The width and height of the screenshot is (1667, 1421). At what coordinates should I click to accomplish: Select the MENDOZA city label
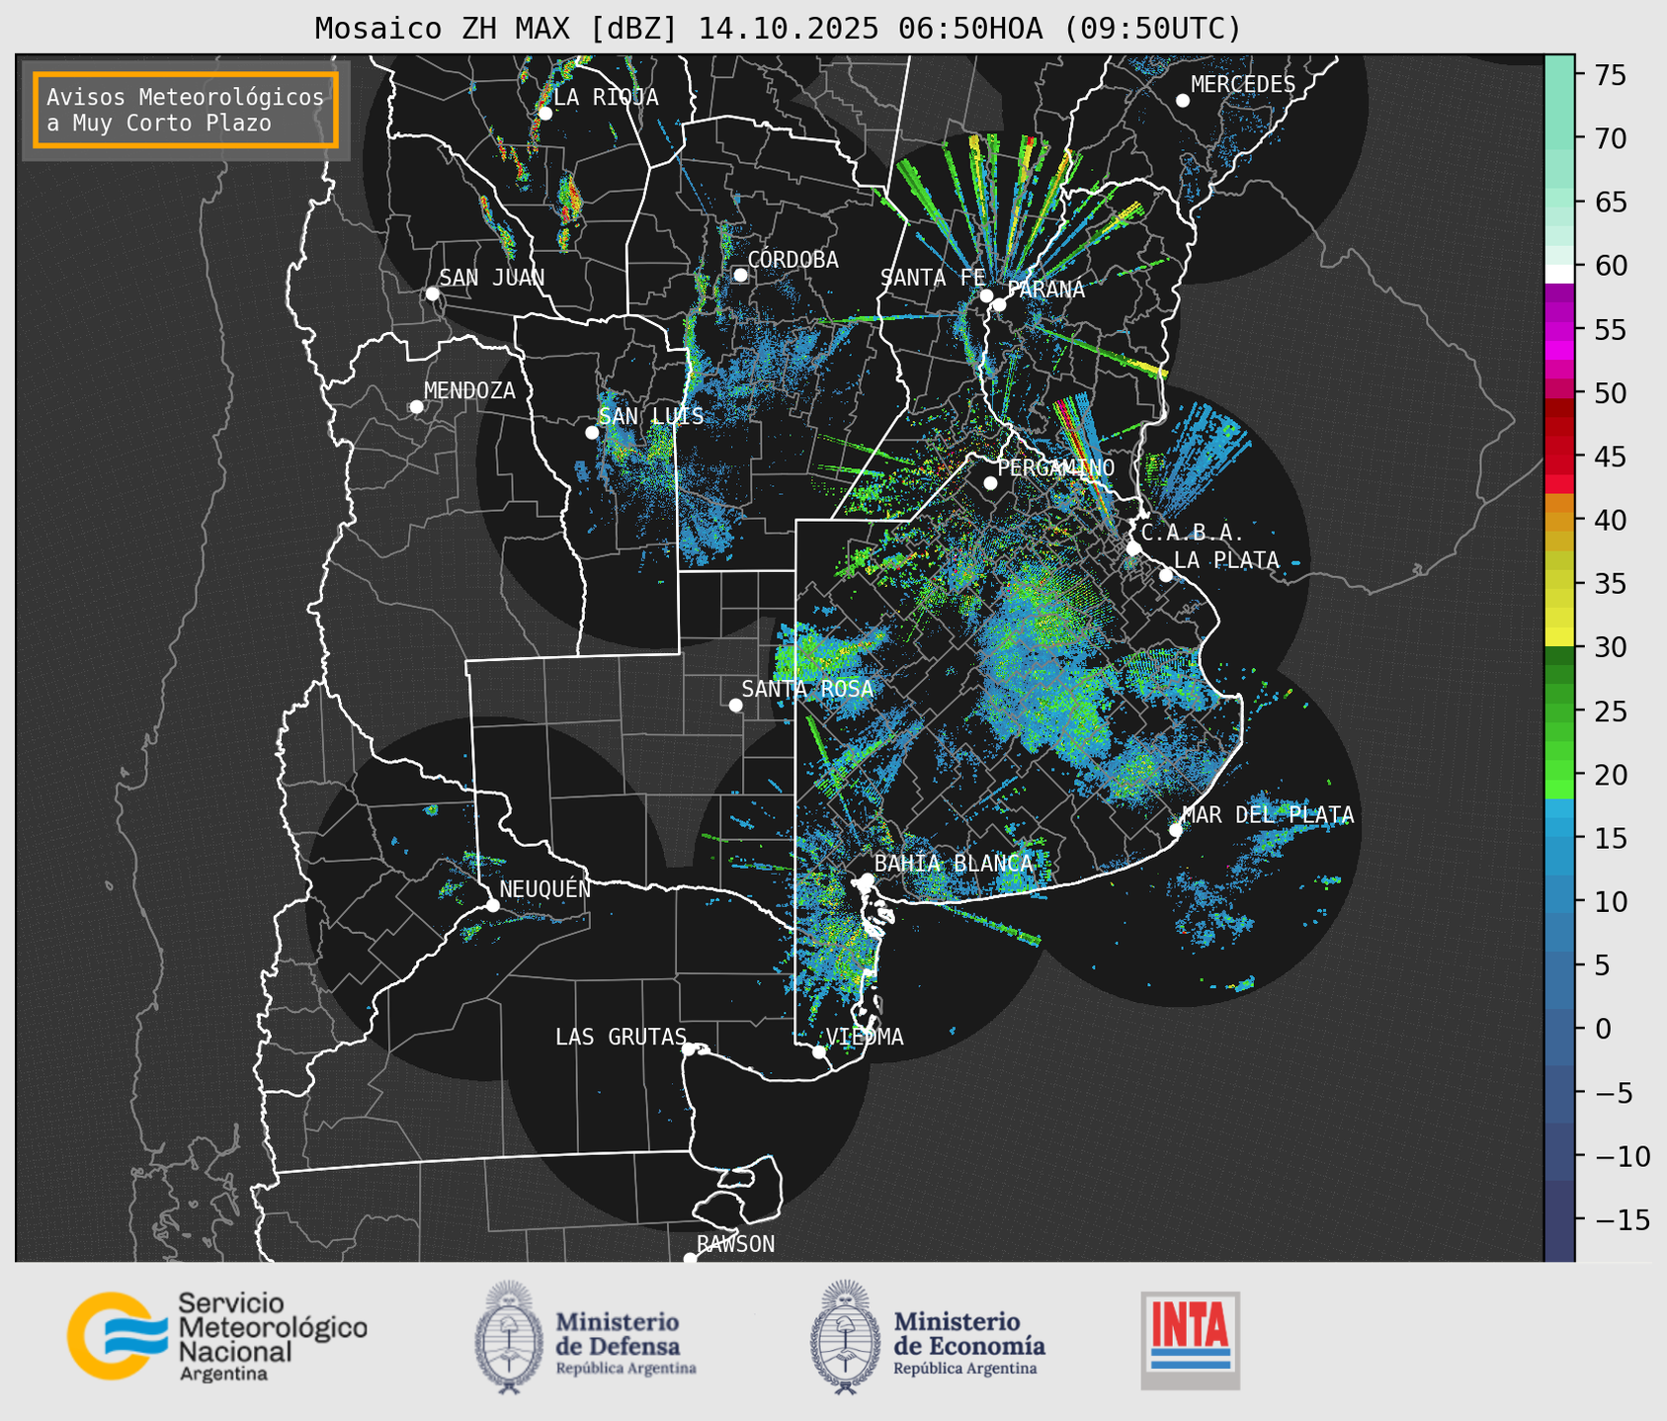coord(469,390)
